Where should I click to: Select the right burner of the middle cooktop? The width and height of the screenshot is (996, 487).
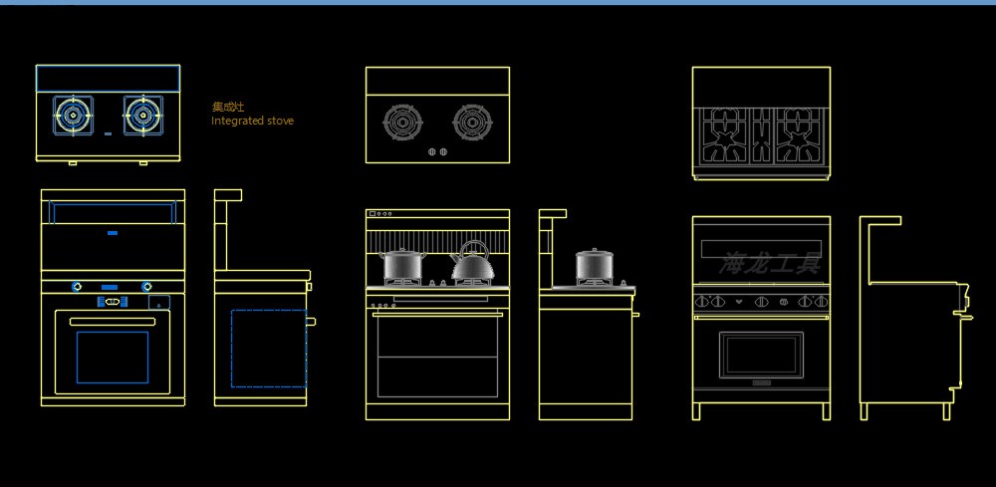coord(472,123)
